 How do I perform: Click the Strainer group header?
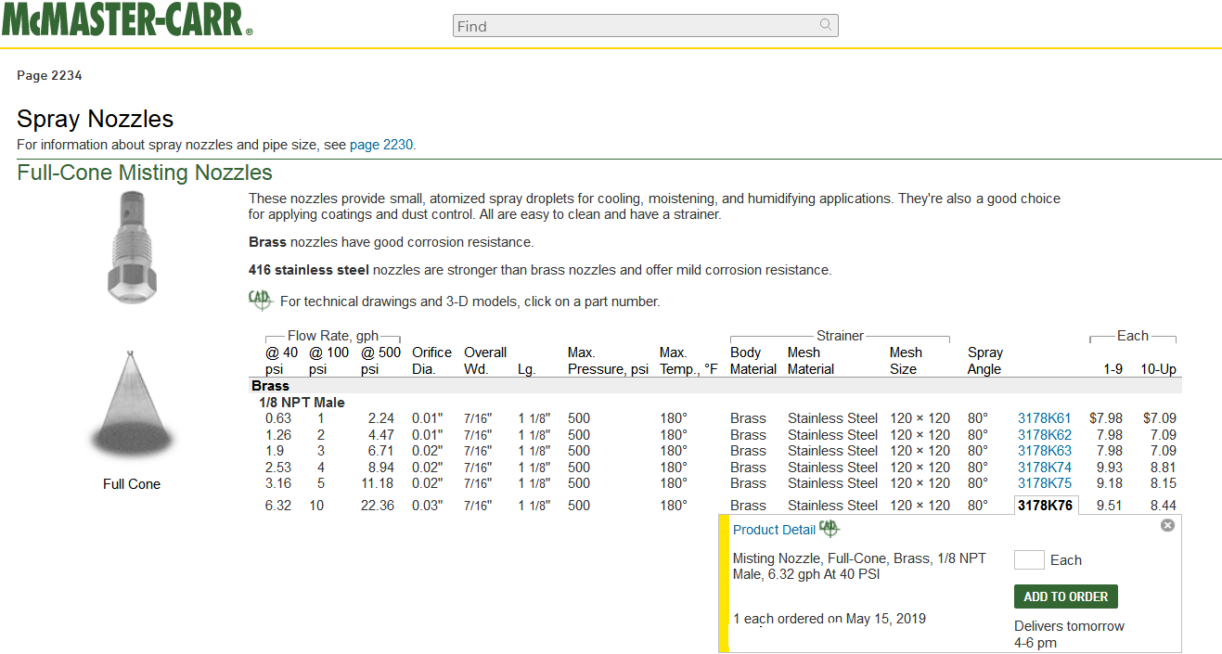pyautogui.click(x=840, y=336)
